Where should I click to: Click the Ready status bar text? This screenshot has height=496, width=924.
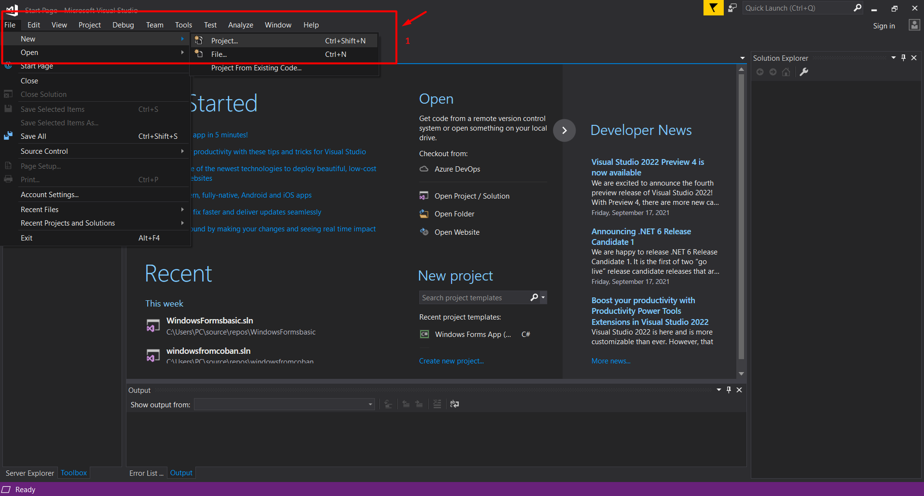click(x=25, y=489)
